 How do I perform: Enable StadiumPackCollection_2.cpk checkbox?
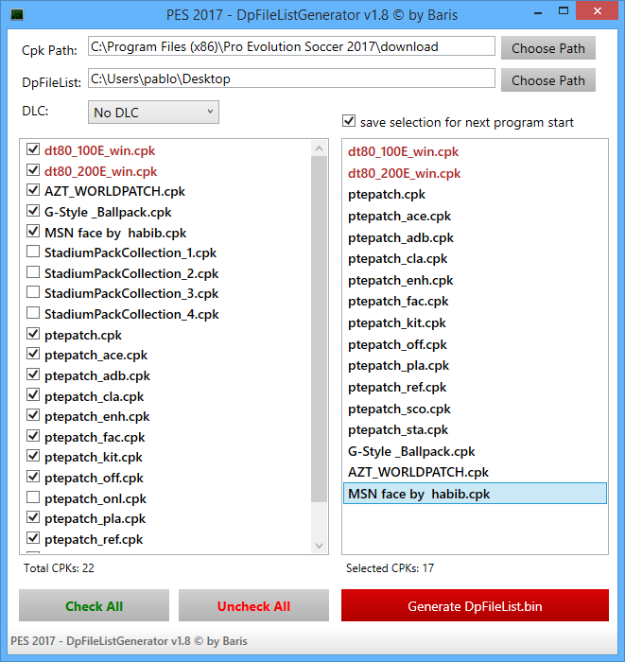click(x=33, y=272)
